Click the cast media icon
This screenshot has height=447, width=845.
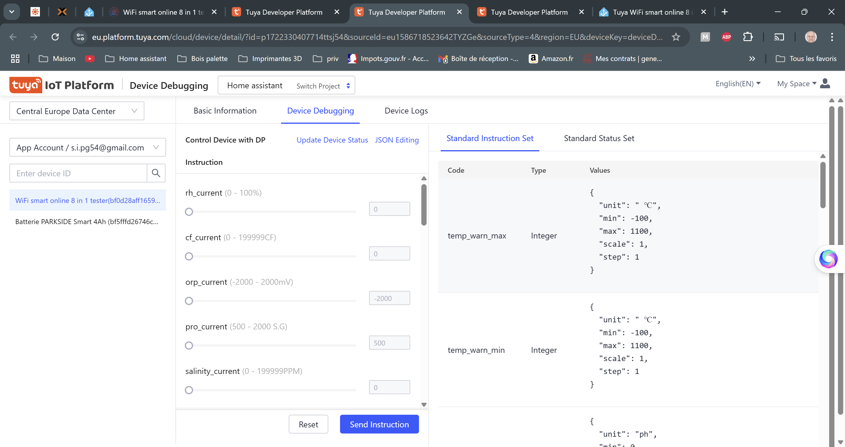point(779,37)
